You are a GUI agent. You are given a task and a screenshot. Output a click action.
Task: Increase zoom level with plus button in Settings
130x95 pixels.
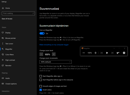54,54
